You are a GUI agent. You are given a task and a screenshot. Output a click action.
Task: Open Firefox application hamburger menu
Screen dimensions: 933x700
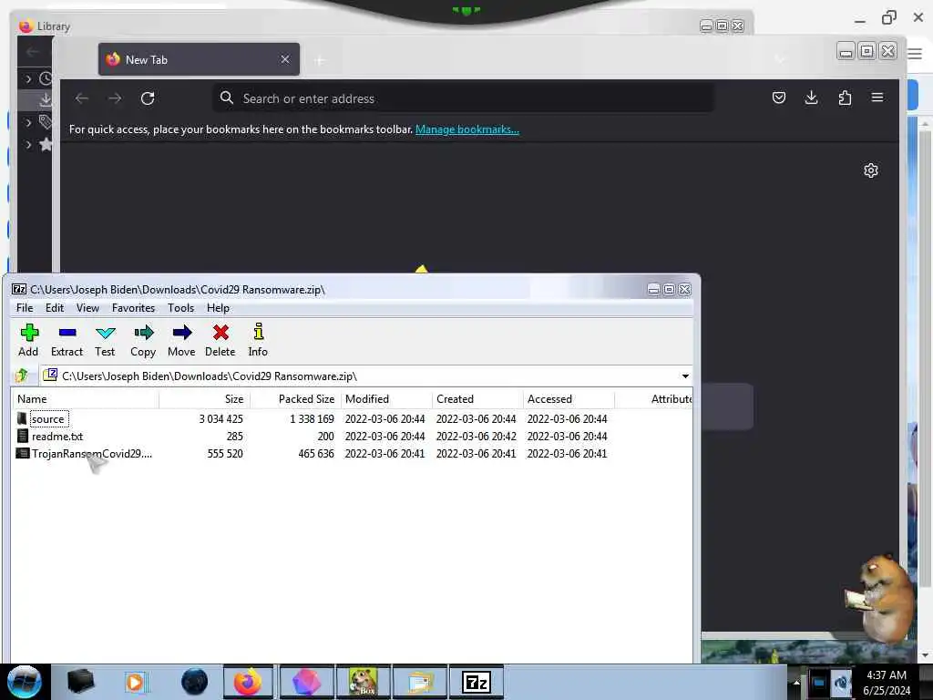877,98
